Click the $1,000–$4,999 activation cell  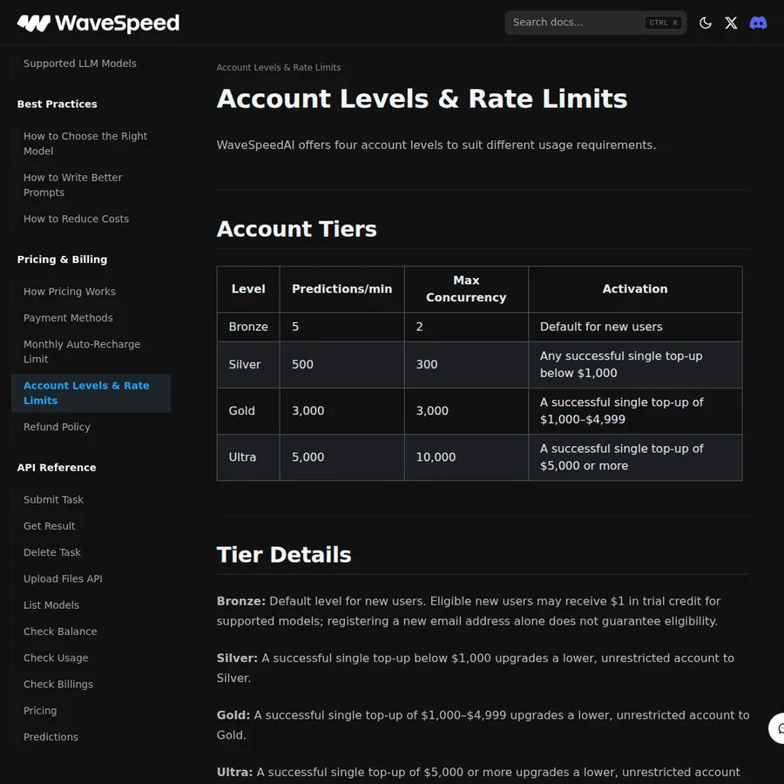635,411
